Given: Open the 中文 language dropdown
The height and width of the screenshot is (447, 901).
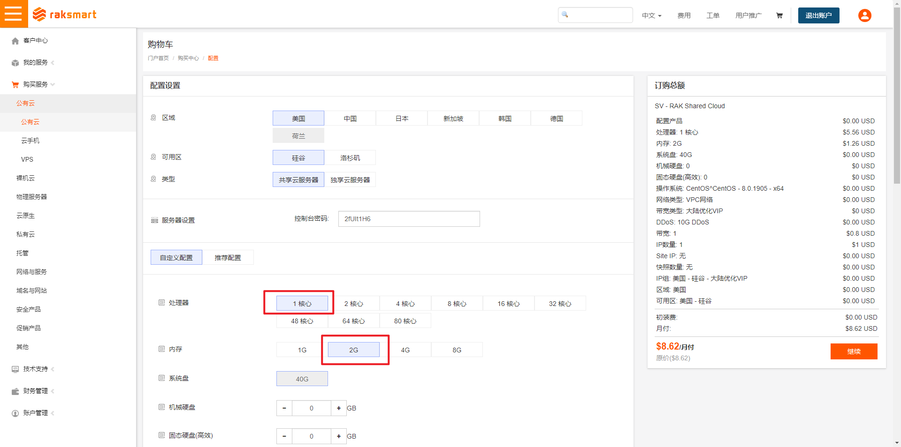Looking at the screenshot, I should coord(652,15).
